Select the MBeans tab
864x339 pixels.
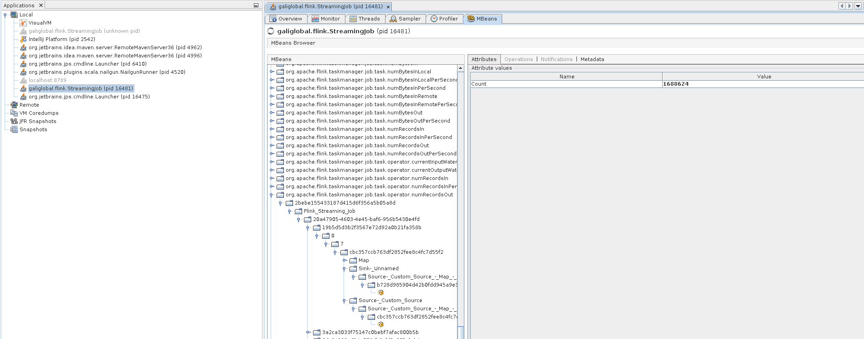coord(482,19)
